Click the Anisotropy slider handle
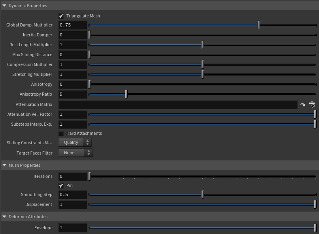The height and width of the screenshot is (234, 319). point(89,84)
